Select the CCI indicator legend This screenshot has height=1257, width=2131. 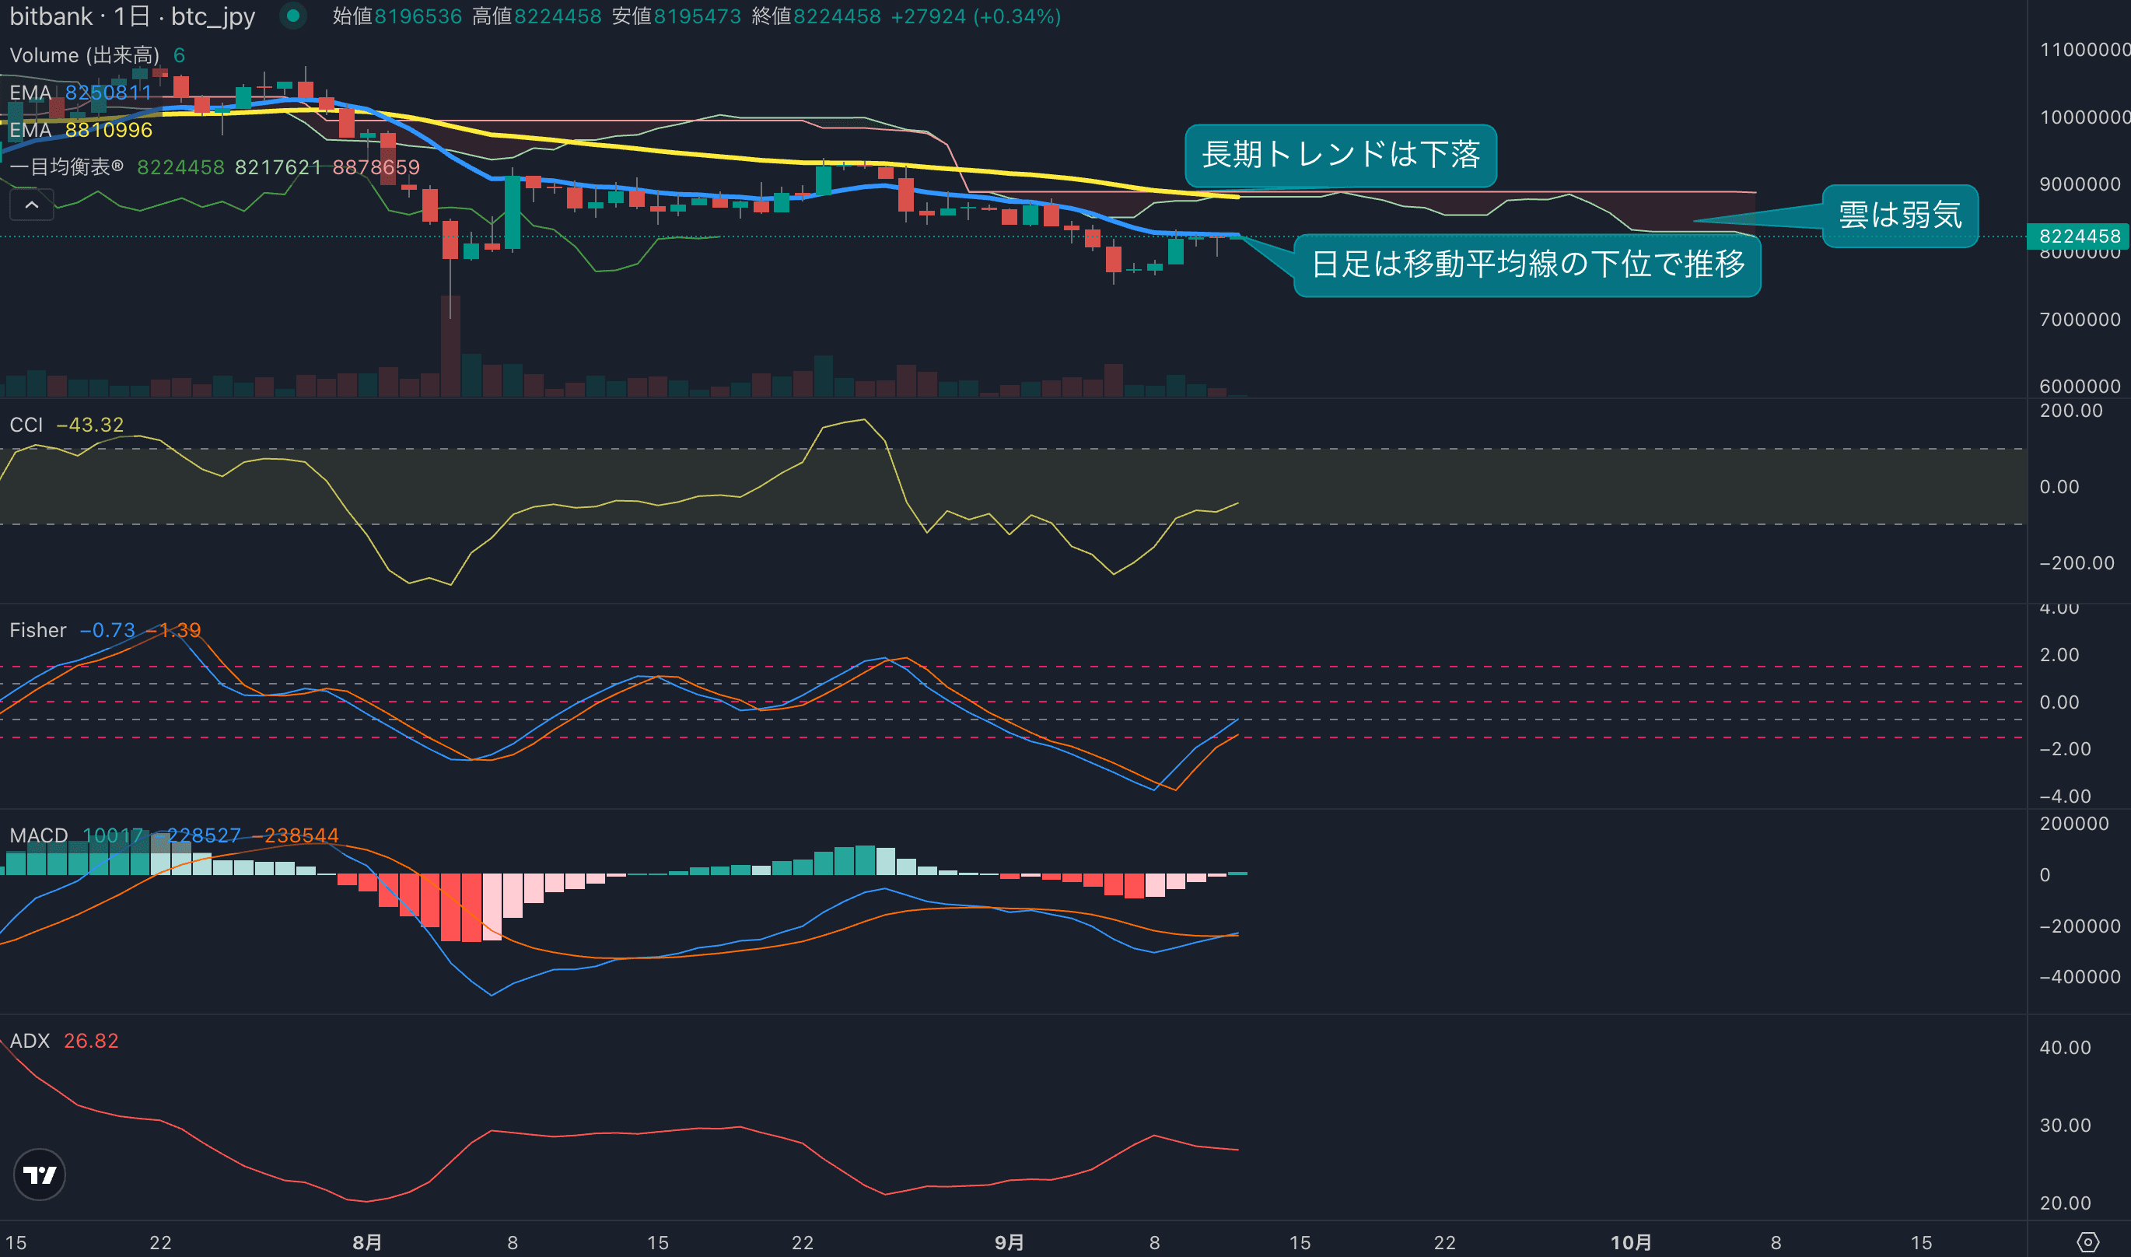26,425
